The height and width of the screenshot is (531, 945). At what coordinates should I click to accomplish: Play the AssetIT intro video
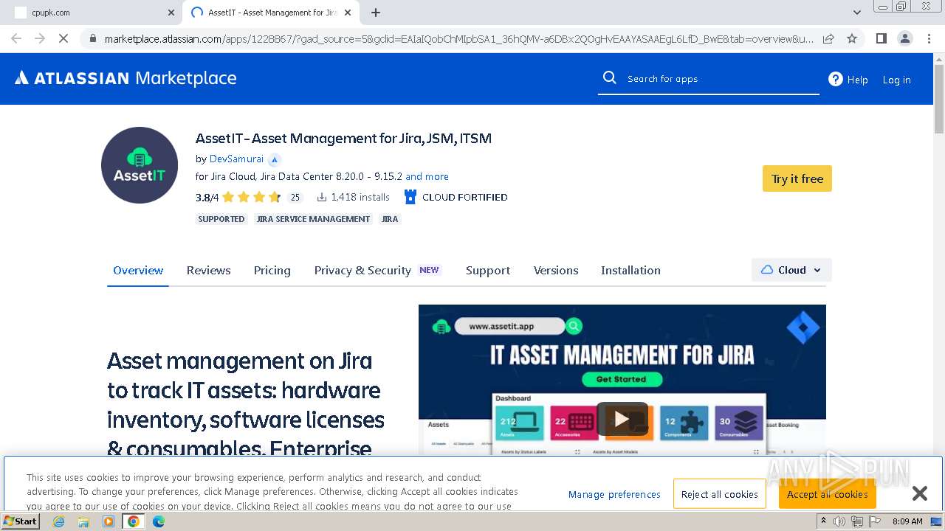click(622, 419)
